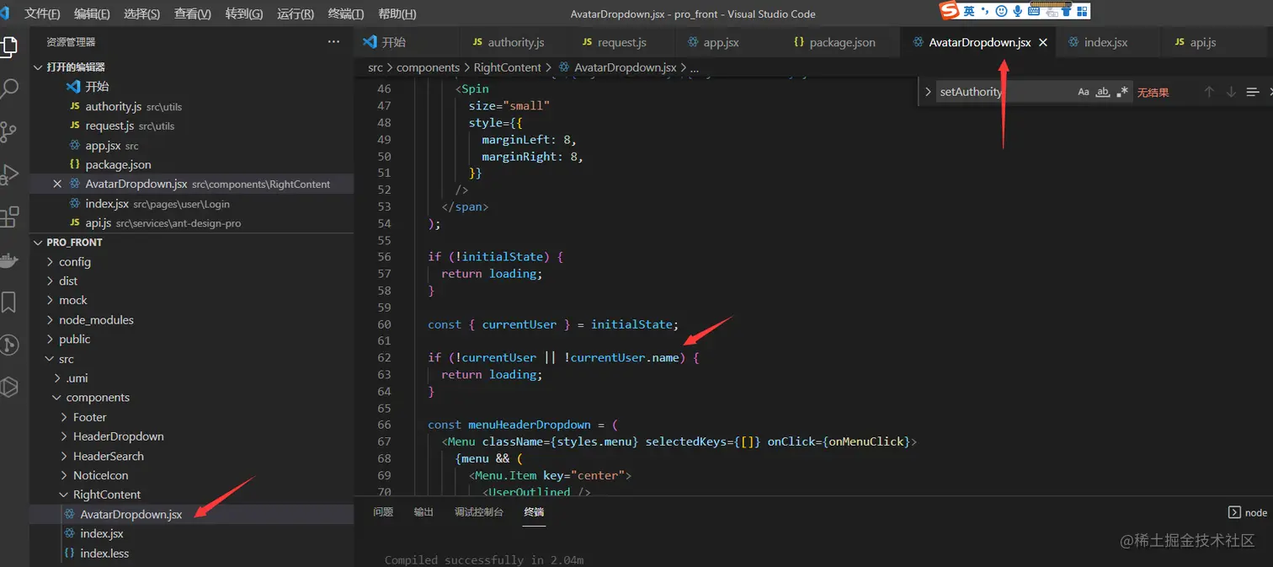Go to previous match arrow
The image size is (1273, 567).
(x=1209, y=92)
